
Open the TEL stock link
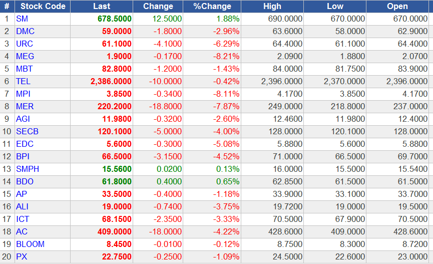coord(24,81)
